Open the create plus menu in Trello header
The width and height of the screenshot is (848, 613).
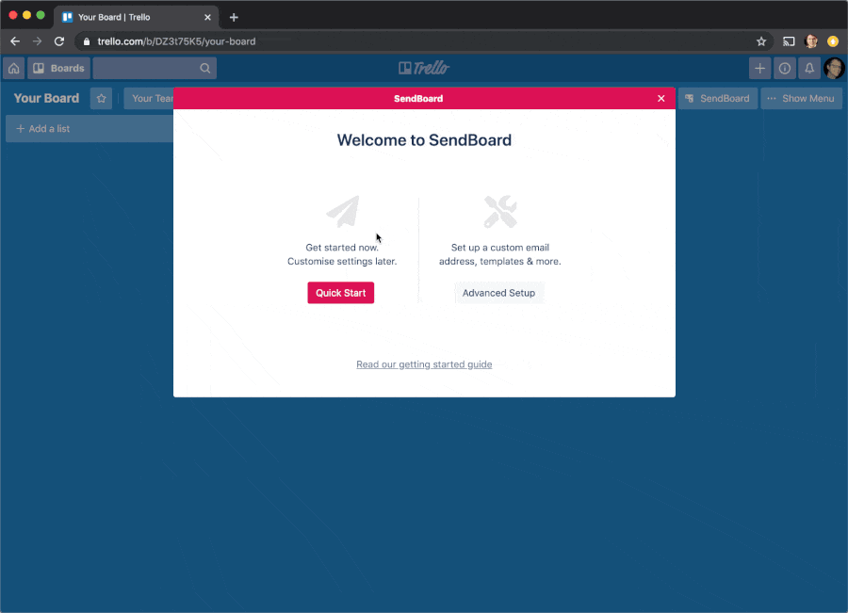759,68
